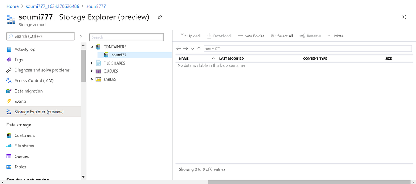The width and height of the screenshot is (416, 184).
Task: Click the Tables icon in sidebar
Action: [x=9, y=167]
